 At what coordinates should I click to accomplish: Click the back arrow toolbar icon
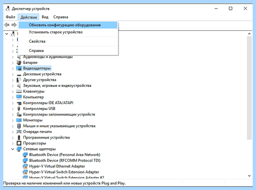(7, 25)
